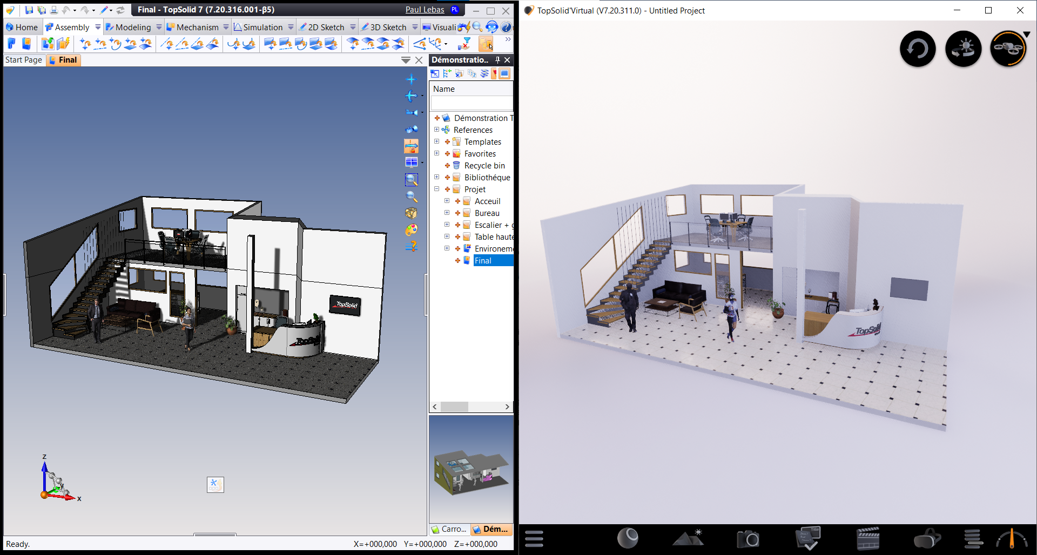Click the color palette icon in viewport toolbar
This screenshot has width=1037, height=555.
(412, 230)
